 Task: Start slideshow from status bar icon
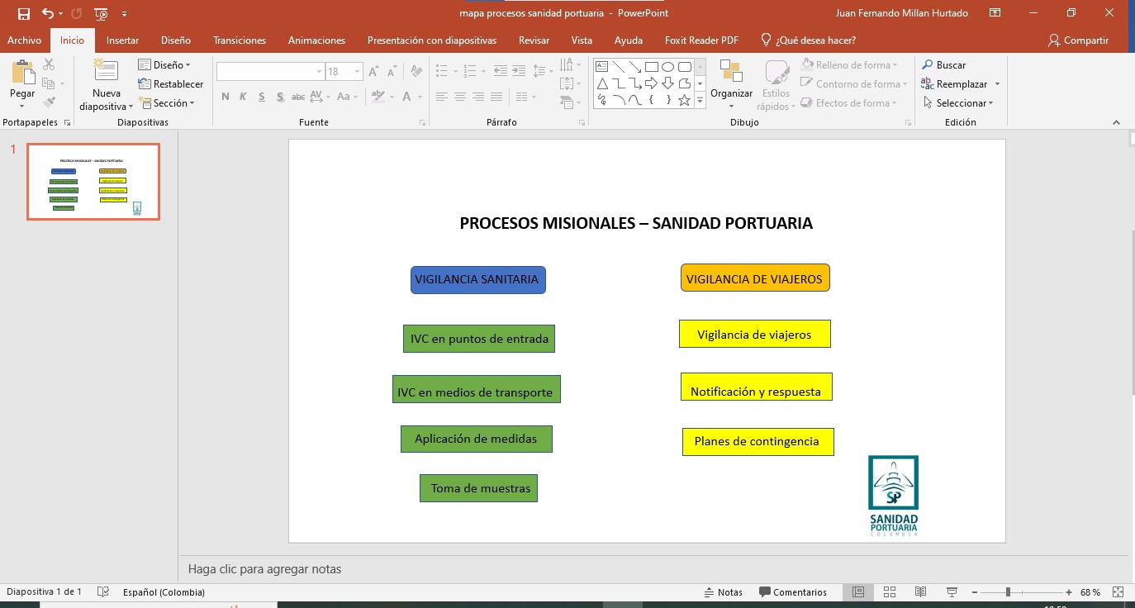952,592
